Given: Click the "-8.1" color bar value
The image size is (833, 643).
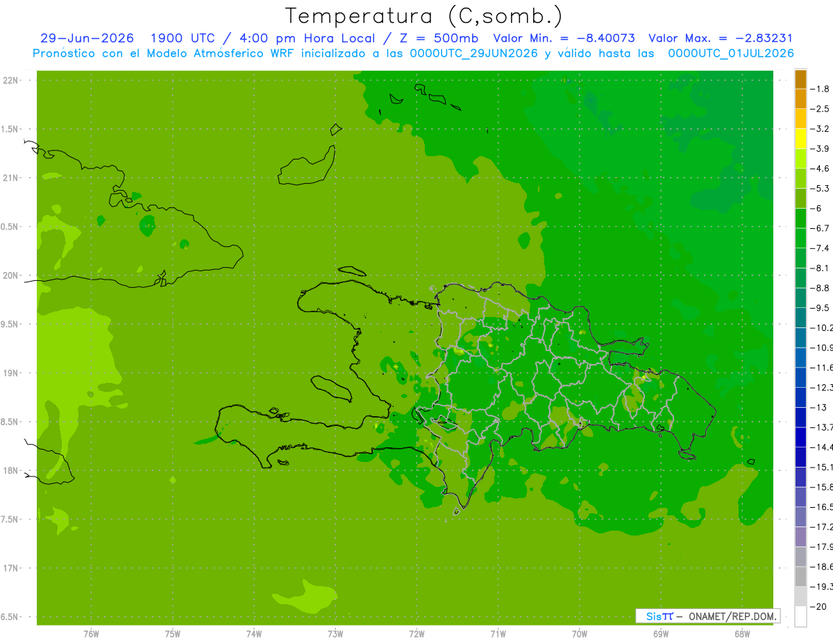Looking at the screenshot, I should click(x=821, y=268).
